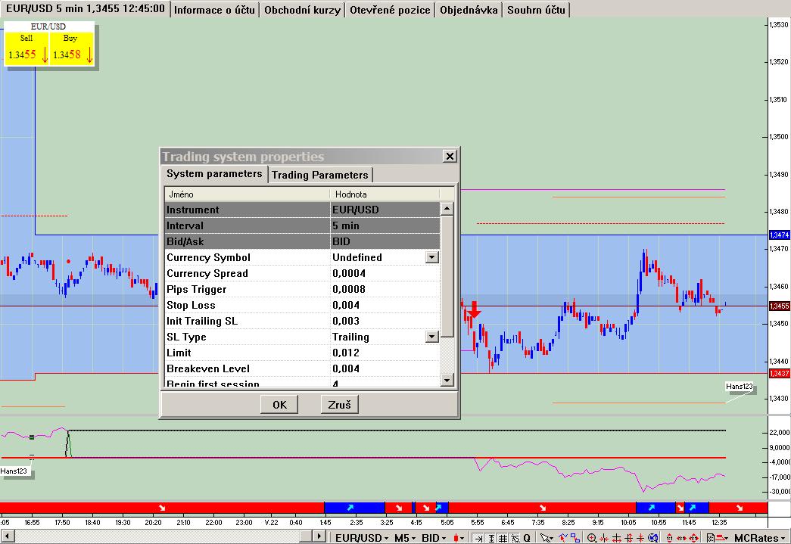Edit the Breakeven Level value 0,004
This screenshot has width=791, height=544.
[385, 368]
